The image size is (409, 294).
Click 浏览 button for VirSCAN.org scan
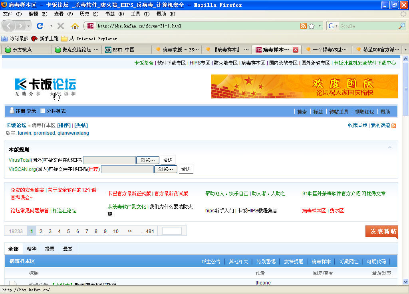coord(166,169)
